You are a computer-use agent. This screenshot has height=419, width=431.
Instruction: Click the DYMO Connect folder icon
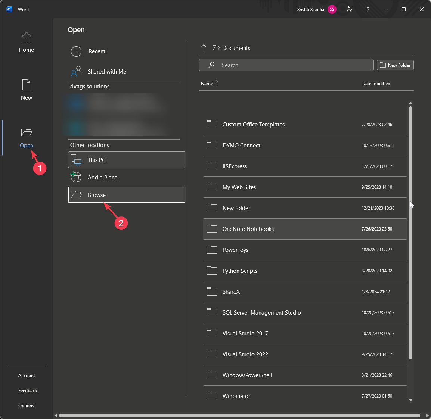tap(212, 145)
